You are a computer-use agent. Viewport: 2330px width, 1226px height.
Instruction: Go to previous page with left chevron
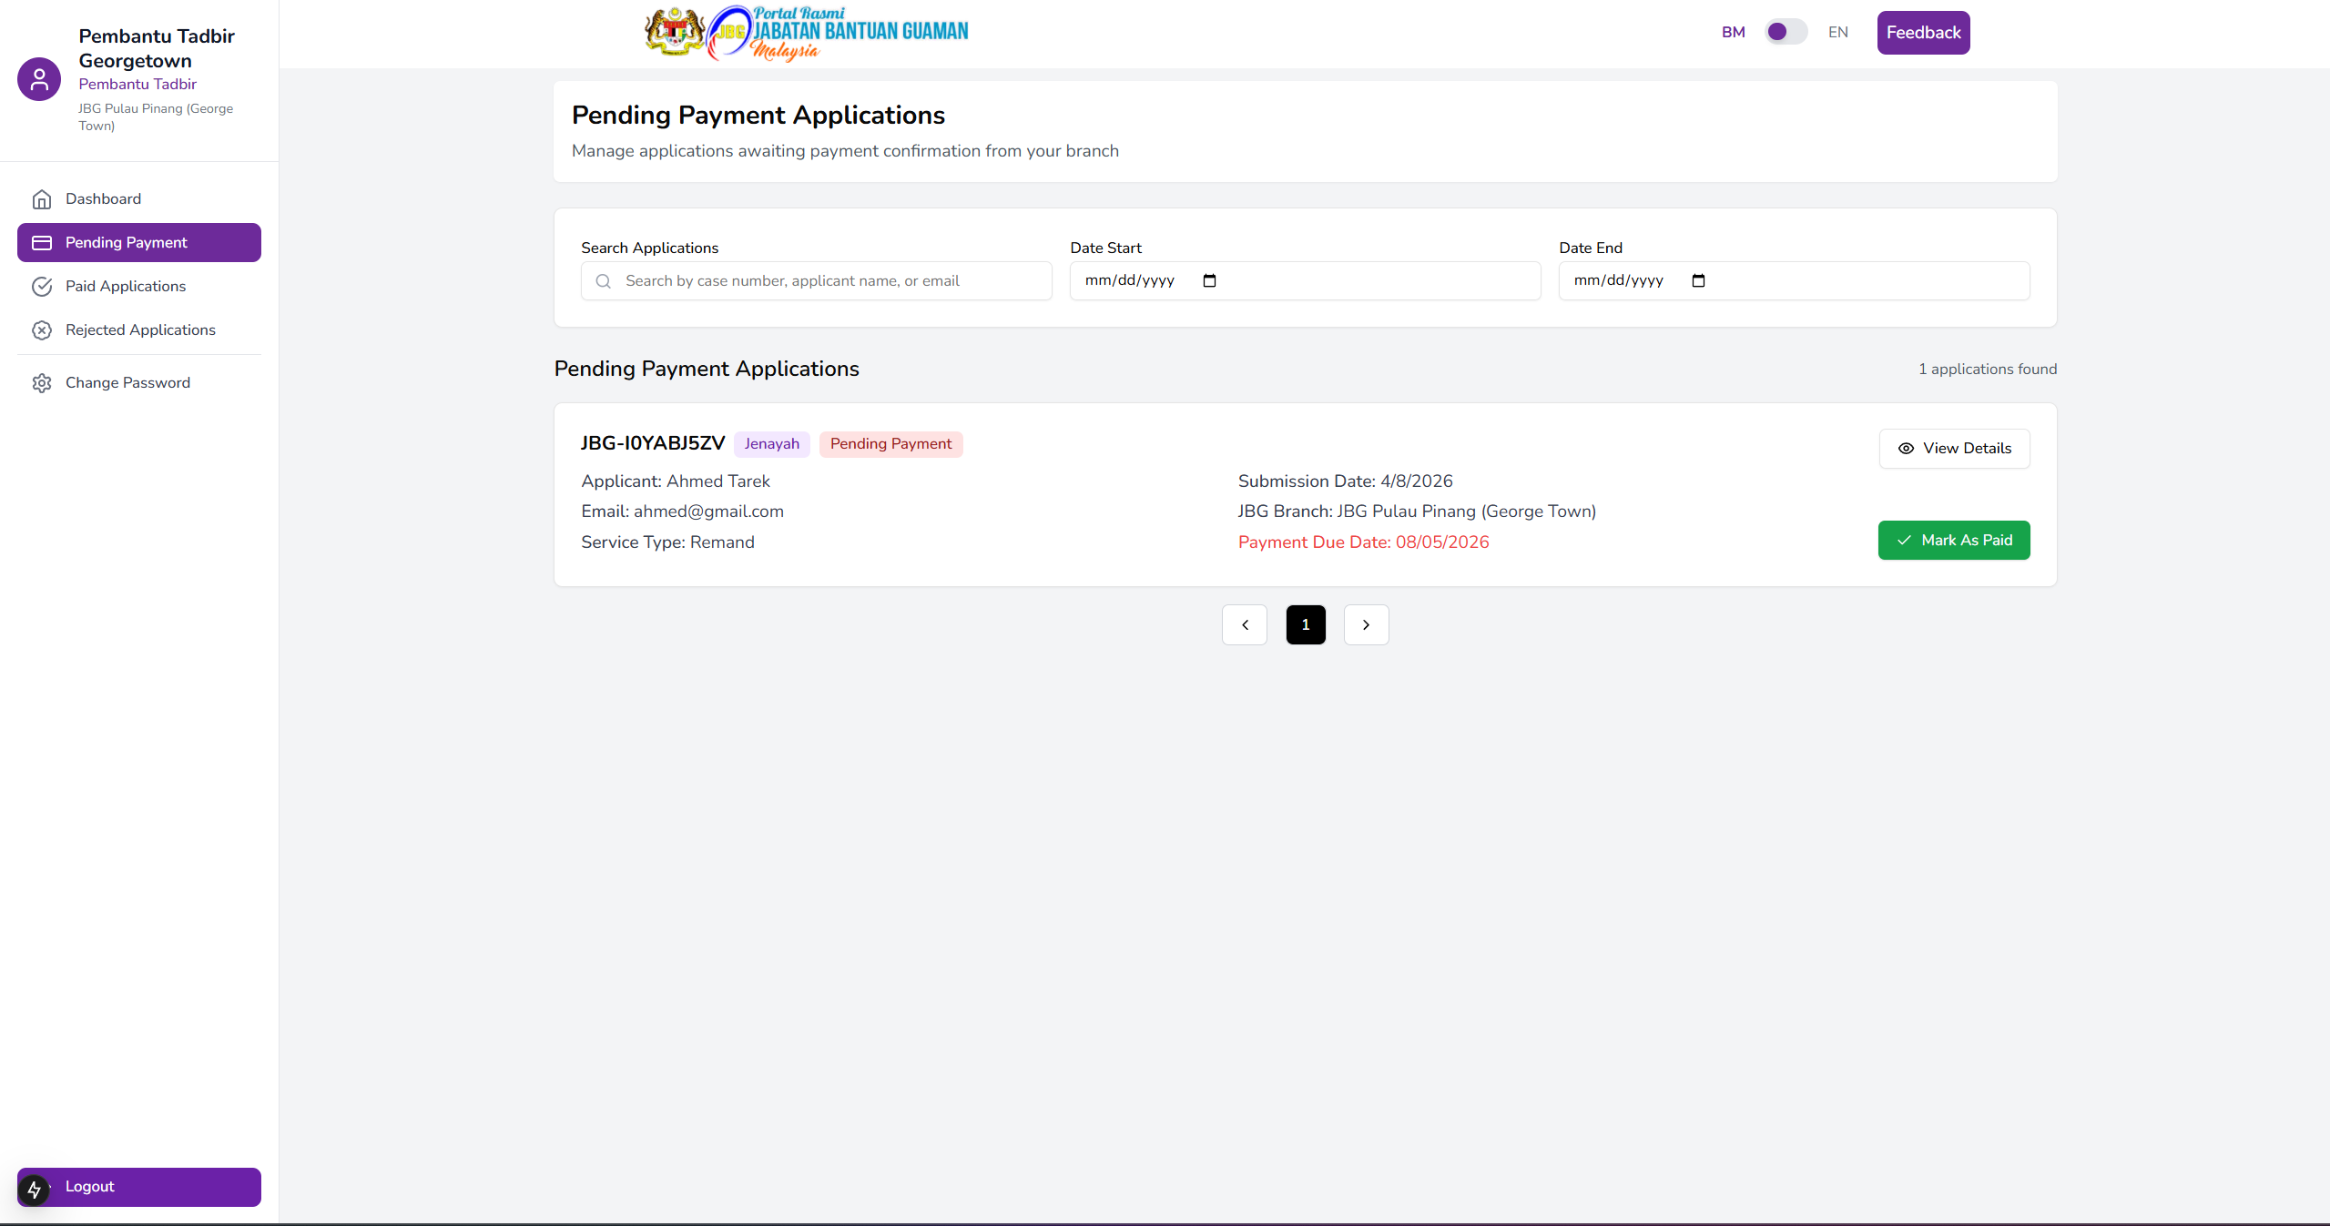tap(1245, 625)
